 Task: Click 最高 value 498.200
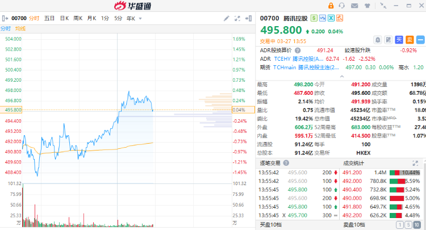pyautogui.click(x=303, y=85)
